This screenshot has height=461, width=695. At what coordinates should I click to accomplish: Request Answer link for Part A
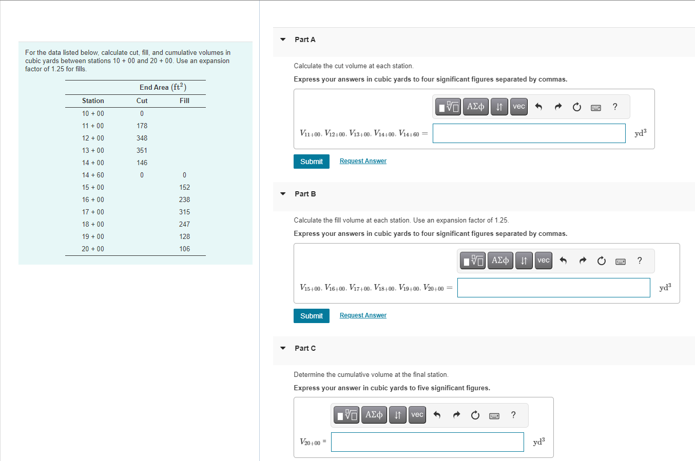[363, 161]
